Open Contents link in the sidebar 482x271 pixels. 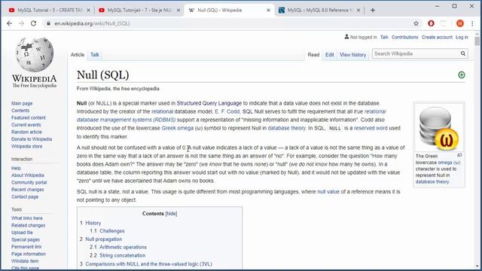click(x=20, y=111)
